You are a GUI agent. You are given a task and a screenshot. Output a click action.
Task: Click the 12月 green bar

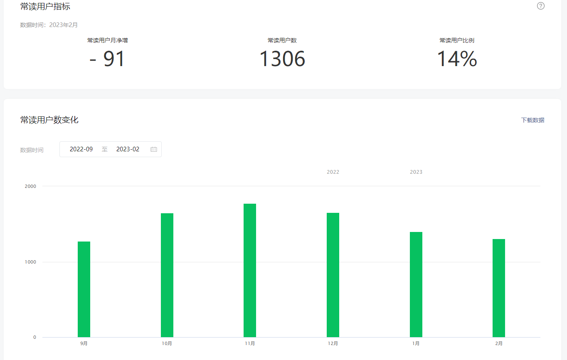[333, 275]
